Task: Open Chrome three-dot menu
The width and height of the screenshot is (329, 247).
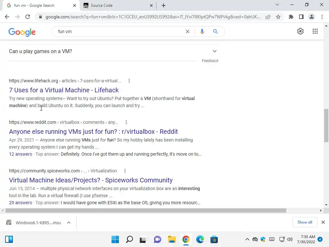Action: [322, 17]
